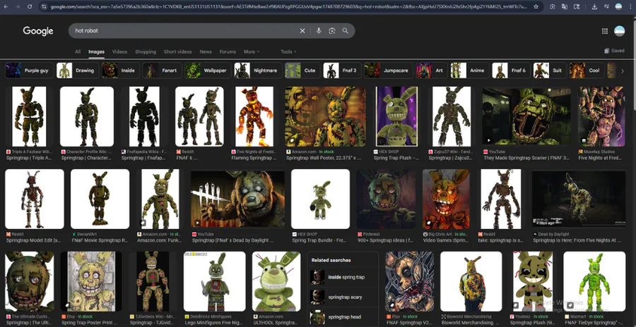The width and height of the screenshot is (636, 327).
Task: Bookmark this page with the star icon
Action: point(536,6)
